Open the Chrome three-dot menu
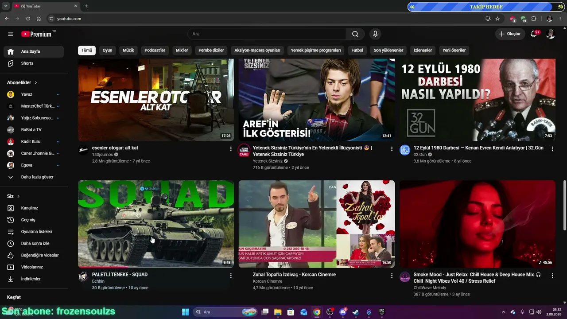 click(x=560, y=19)
